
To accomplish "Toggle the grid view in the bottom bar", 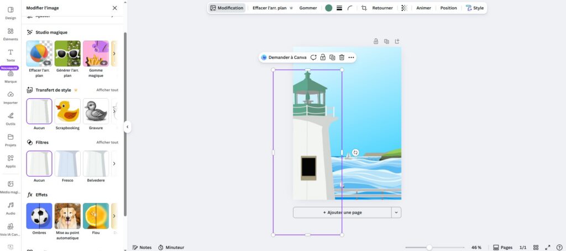I will (x=536, y=248).
